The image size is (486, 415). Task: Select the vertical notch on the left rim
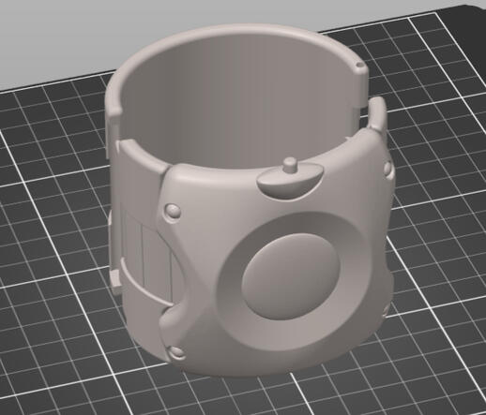[x=112, y=134]
